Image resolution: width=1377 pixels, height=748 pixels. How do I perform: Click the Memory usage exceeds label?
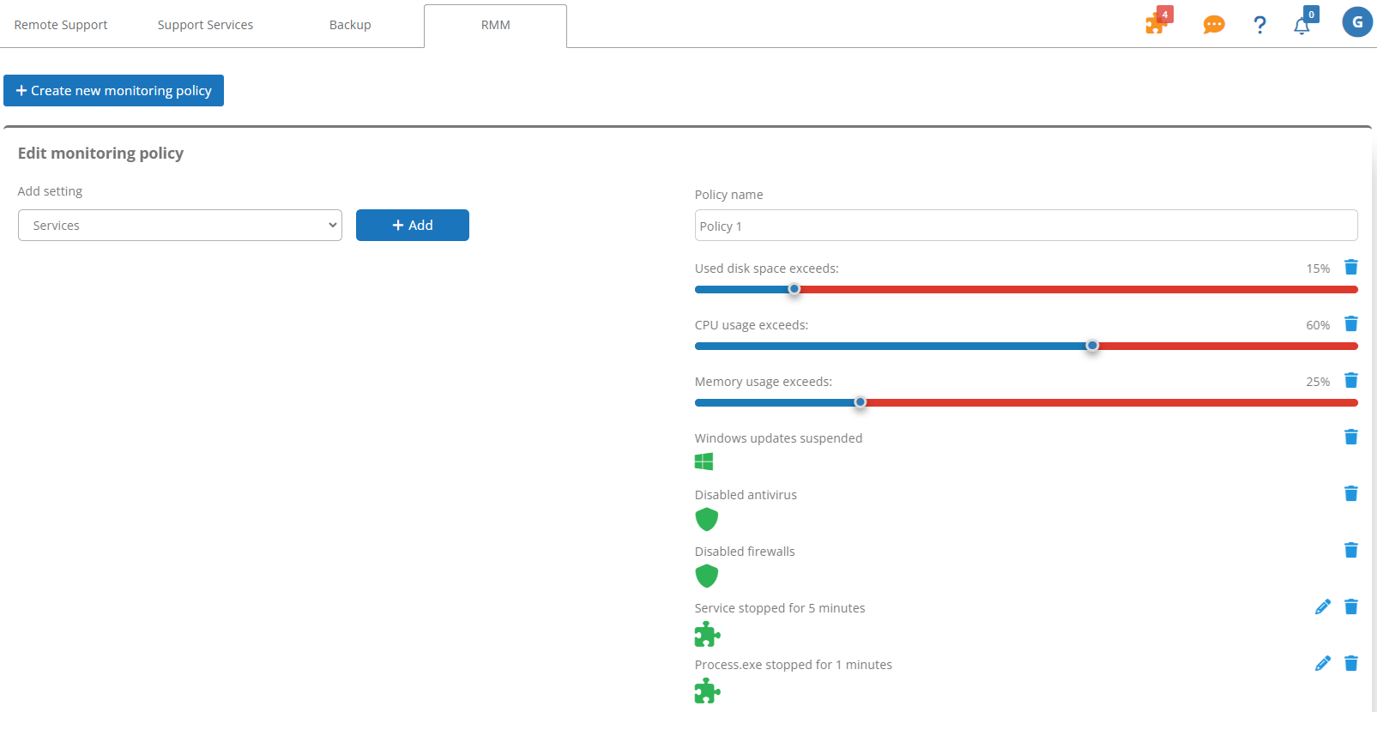click(x=764, y=382)
